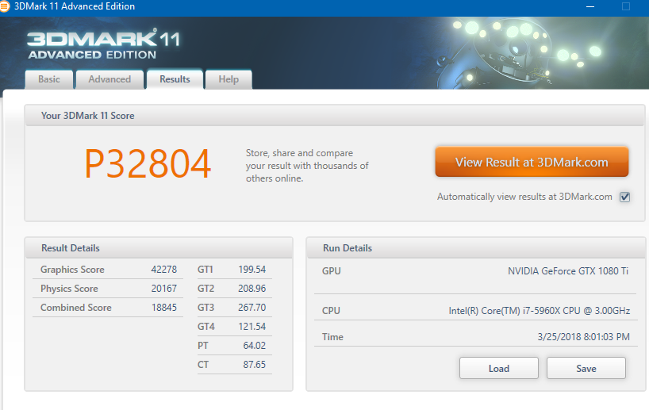This screenshot has width=649, height=410.
Task: Click the GT1 result 199.54
Action: (x=252, y=270)
